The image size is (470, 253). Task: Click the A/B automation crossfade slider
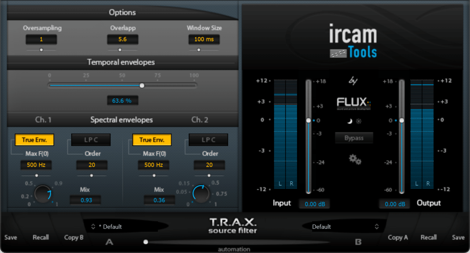146,242
